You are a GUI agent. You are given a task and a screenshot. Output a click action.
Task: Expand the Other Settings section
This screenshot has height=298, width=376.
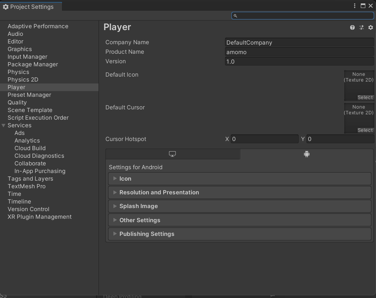tap(239, 220)
